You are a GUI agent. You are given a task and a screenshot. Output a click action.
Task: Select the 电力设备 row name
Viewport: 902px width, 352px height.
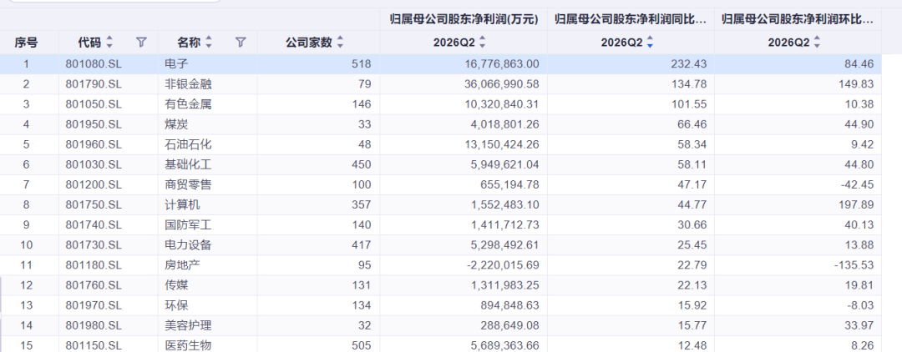pyautogui.click(x=188, y=245)
